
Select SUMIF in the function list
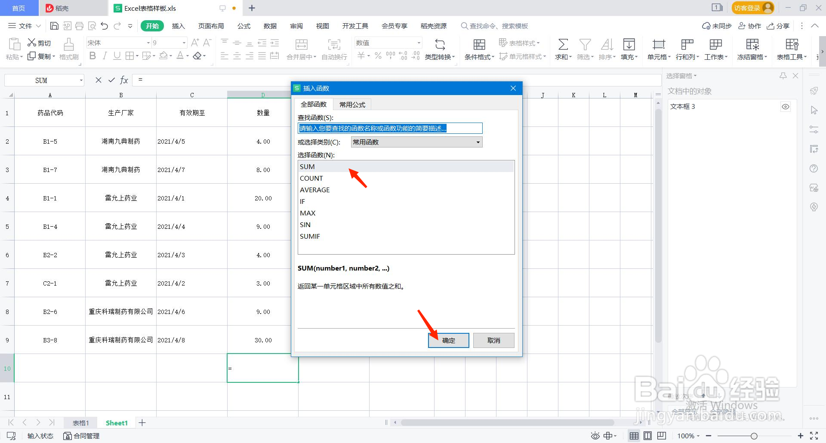(x=406, y=236)
